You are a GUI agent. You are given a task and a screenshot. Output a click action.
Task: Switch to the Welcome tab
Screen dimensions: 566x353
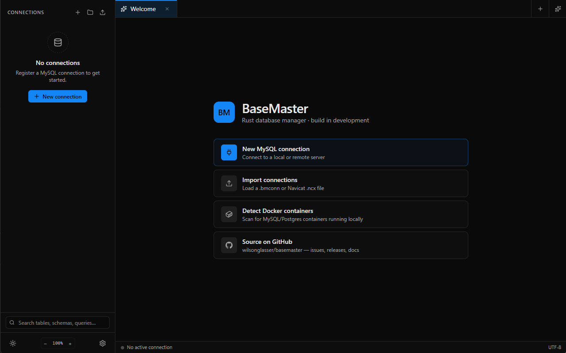point(142,8)
